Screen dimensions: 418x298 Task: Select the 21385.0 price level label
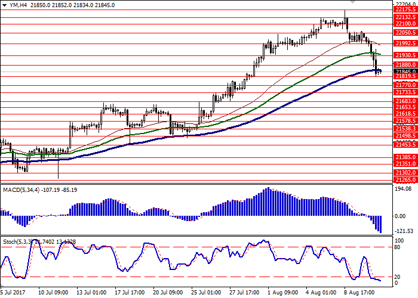pos(405,157)
